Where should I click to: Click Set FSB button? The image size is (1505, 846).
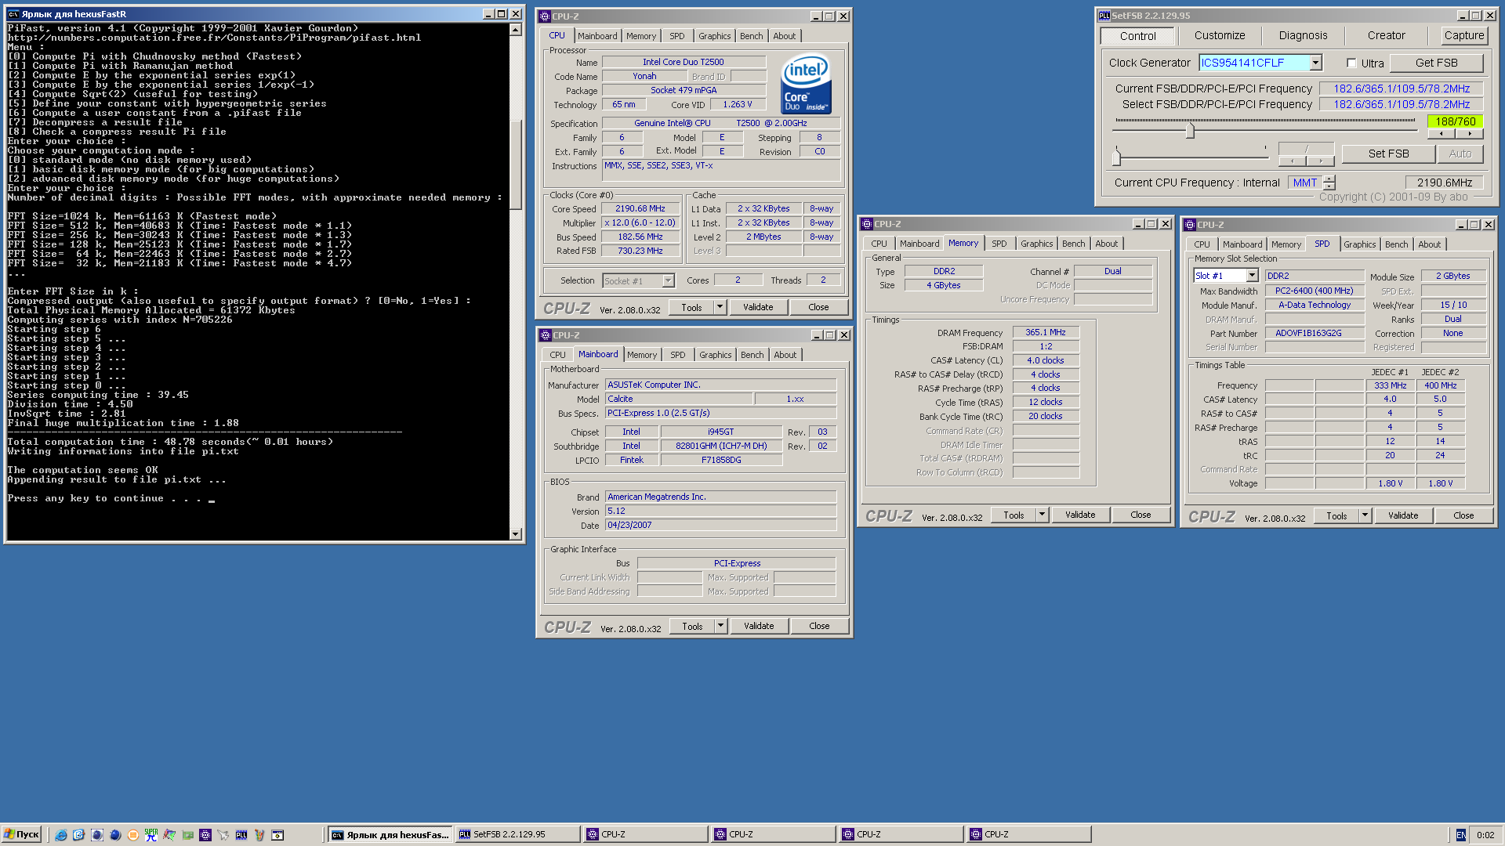coord(1388,154)
